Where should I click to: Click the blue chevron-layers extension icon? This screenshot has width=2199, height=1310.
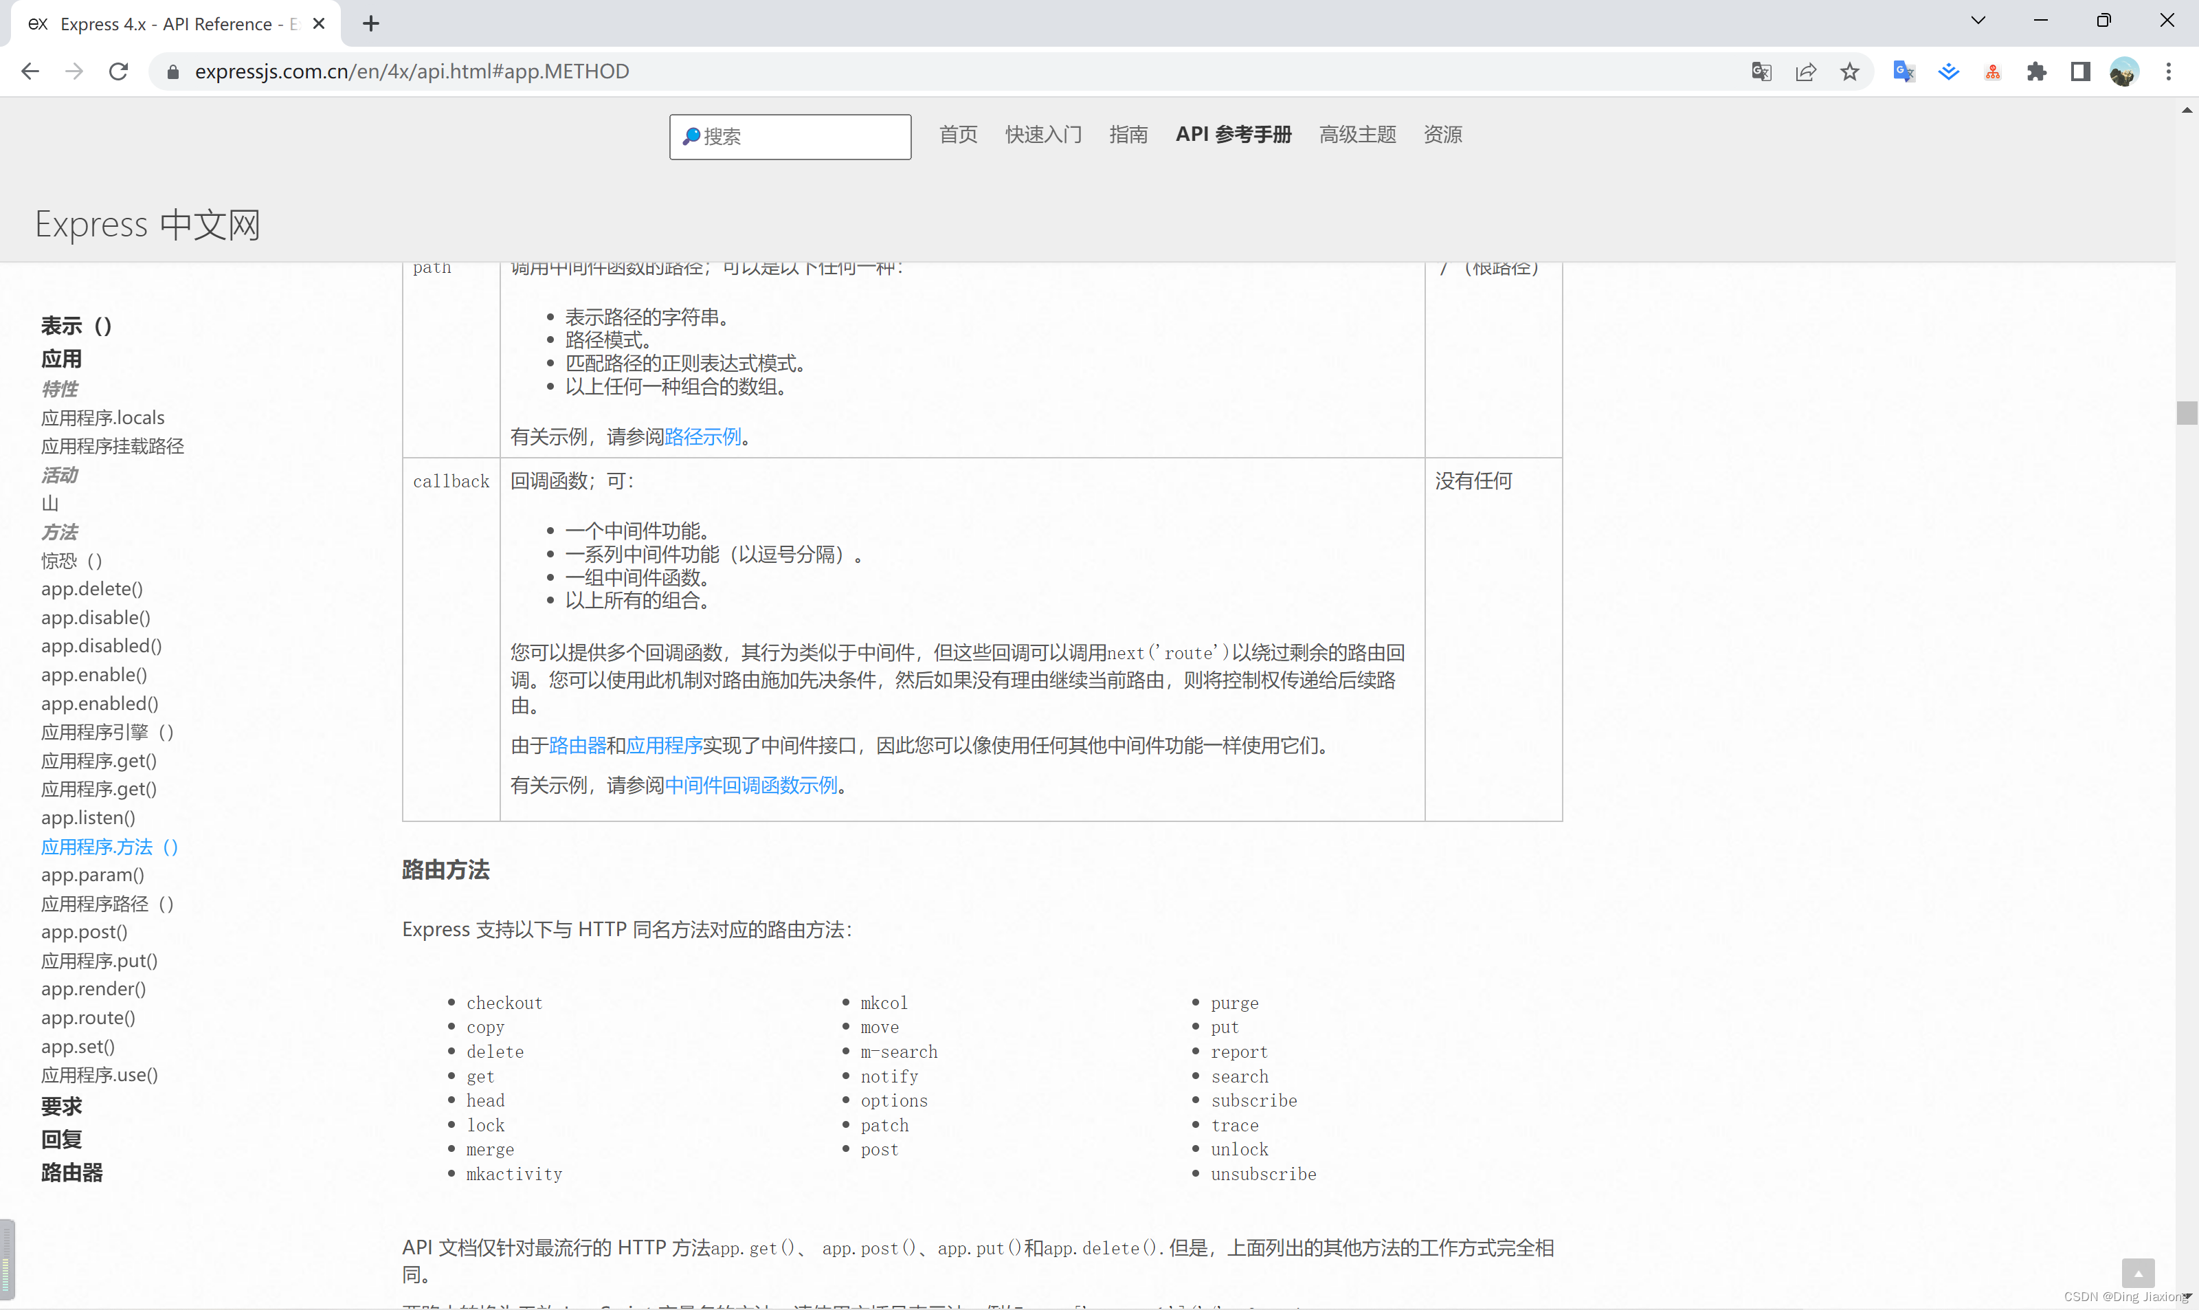1948,71
